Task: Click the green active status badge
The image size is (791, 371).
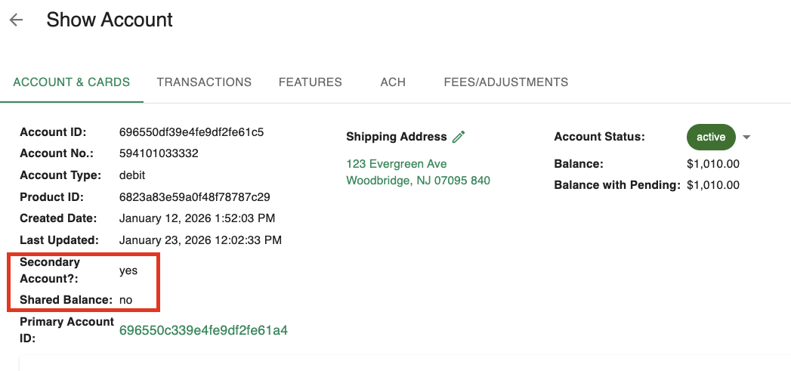Action: [x=711, y=137]
